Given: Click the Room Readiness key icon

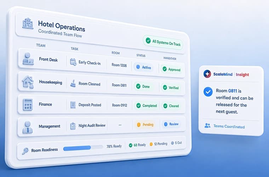Looking at the screenshot, I should pyautogui.click(x=25, y=151).
